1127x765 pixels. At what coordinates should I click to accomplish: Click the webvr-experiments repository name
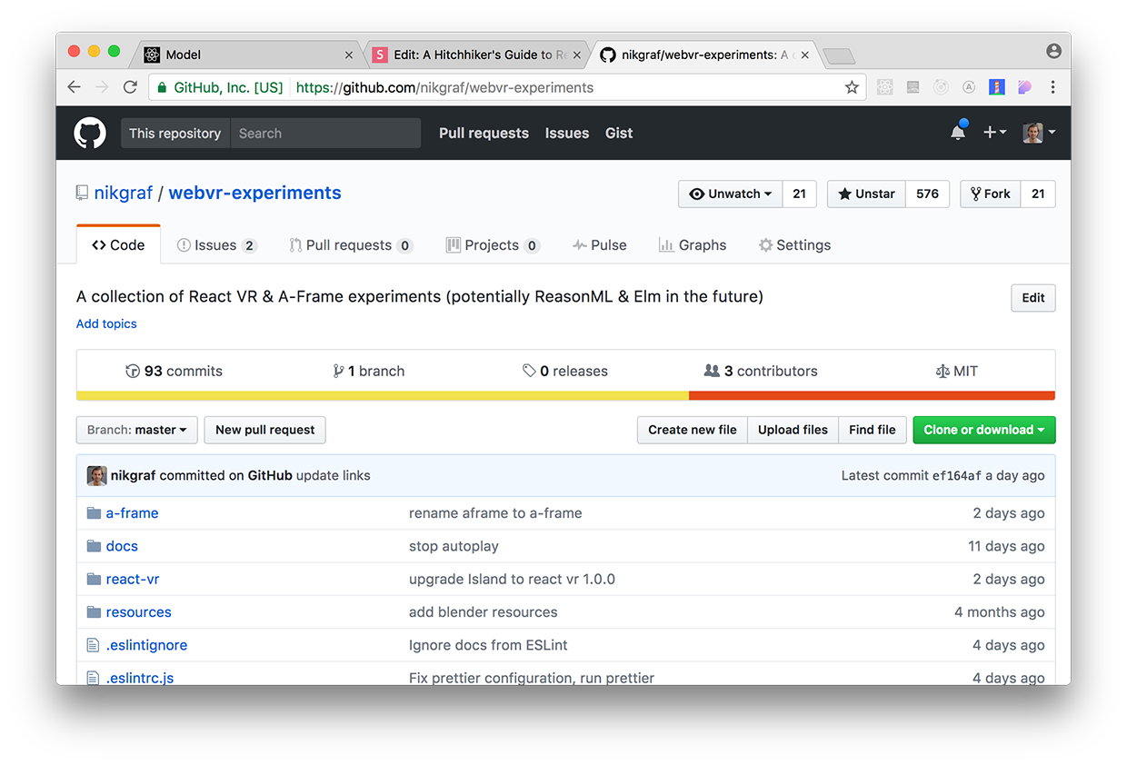255,193
